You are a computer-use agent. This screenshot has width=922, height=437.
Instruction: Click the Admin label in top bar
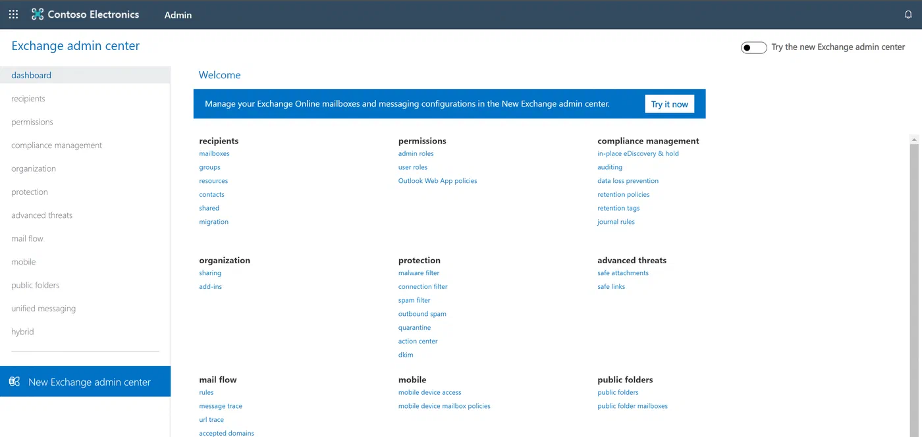pyautogui.click(x=178, y=14)
